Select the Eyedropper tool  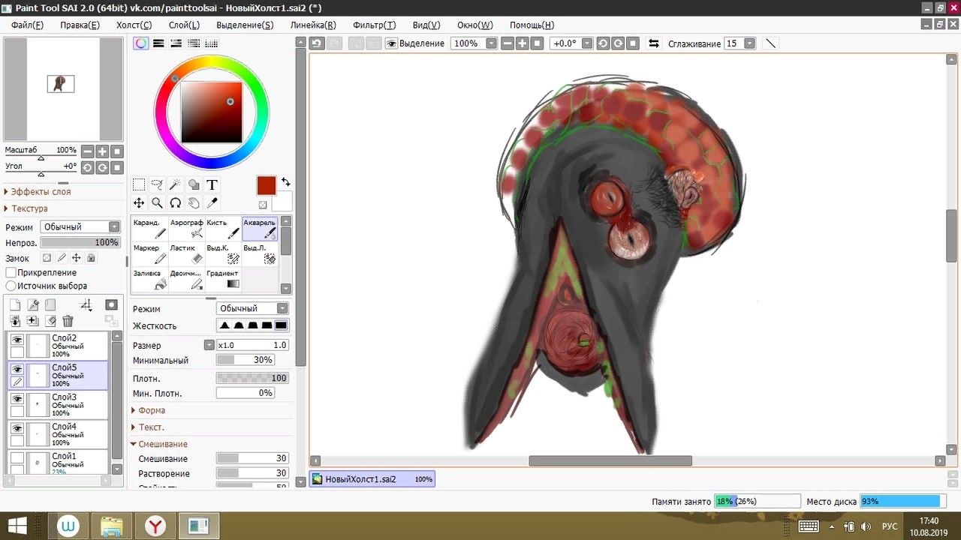(x=212, y=202)
